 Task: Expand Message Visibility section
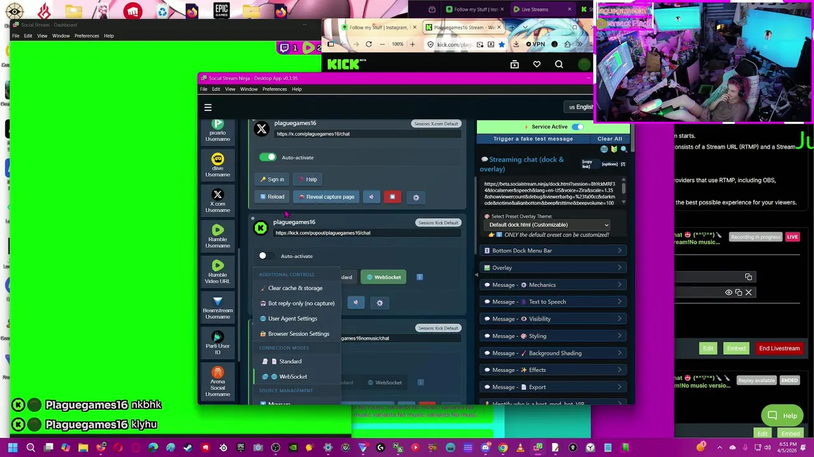553,319
